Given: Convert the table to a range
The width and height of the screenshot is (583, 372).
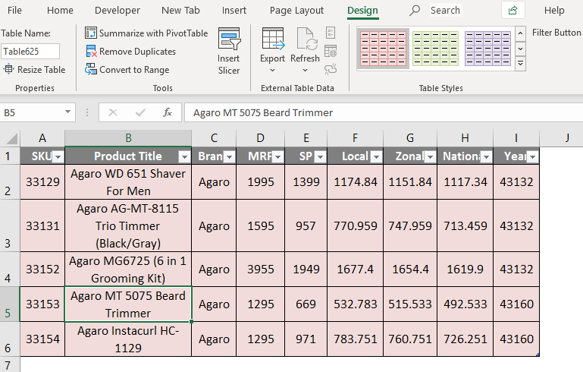Looking at the screenshot, I should click(127, 70).
